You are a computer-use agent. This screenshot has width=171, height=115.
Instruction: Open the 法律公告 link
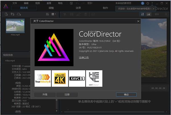(x=84, y=58)
